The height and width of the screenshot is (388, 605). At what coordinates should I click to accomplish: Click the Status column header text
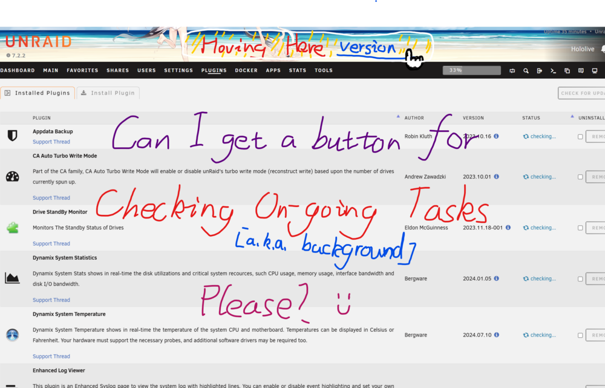pos(531,118)
